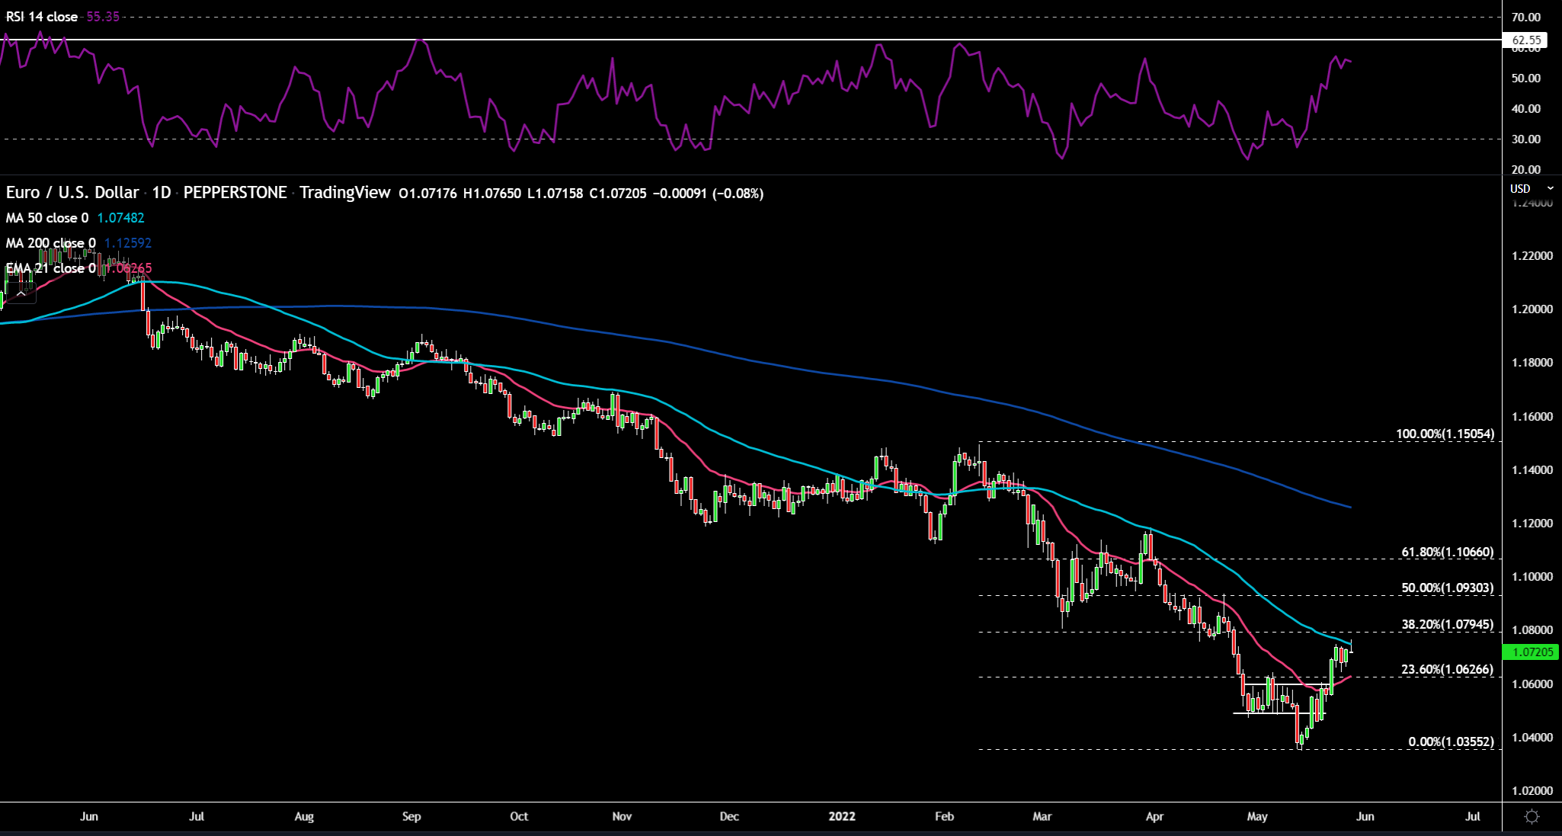The image size is (1562, 836).
Task: Select the 23.60%(1.06266) Fibonacci level label
Action: [1447, 670]
